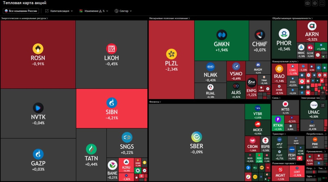Click the TATN Tatneft logo
Screen dimensions: 328x182
click(x=91, y=149)
